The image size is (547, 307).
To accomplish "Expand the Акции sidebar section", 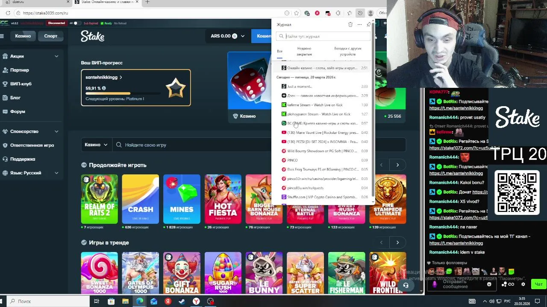I will 56,56.
